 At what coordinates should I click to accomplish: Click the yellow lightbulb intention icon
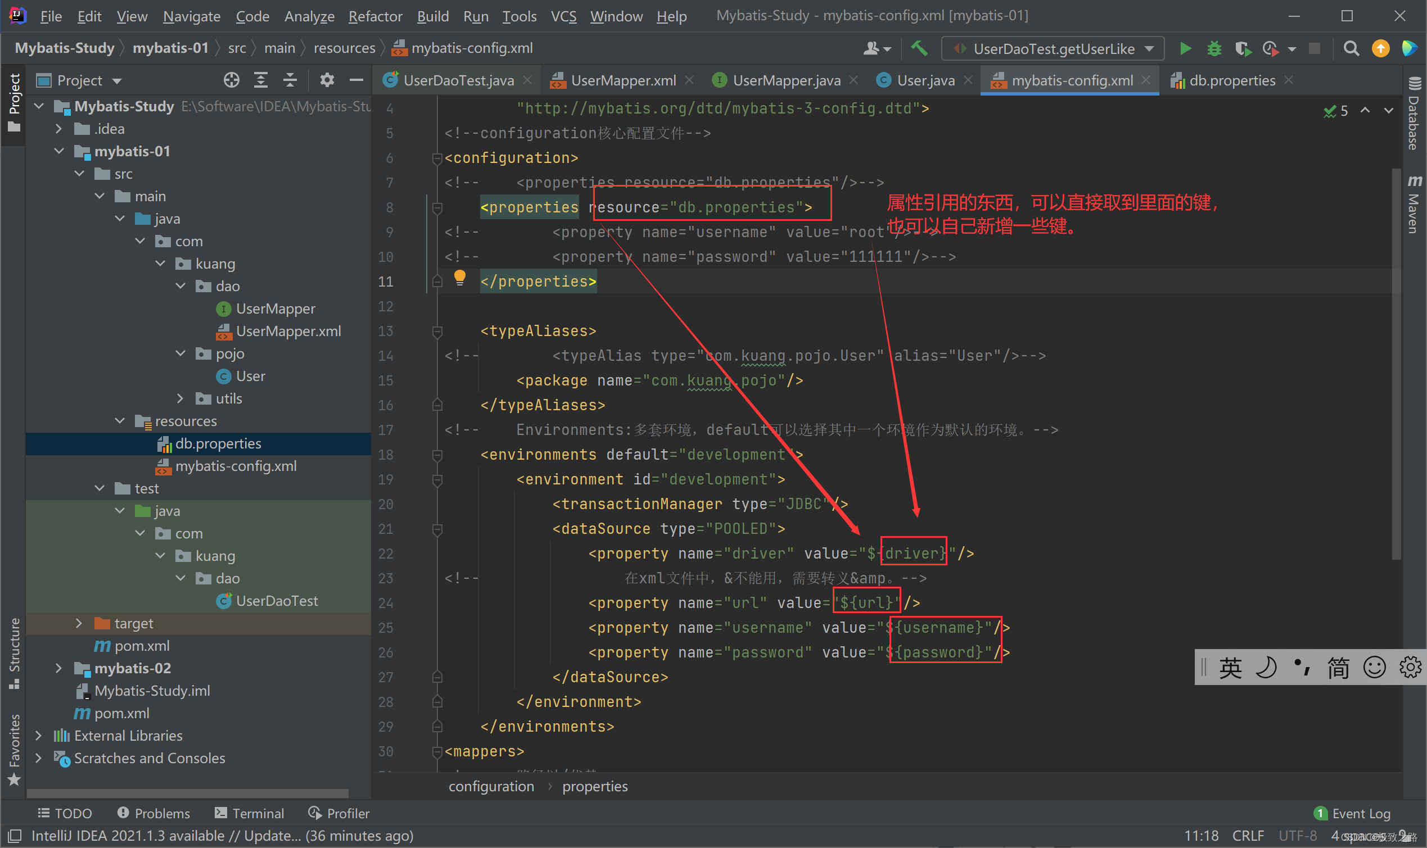point(460,278)
